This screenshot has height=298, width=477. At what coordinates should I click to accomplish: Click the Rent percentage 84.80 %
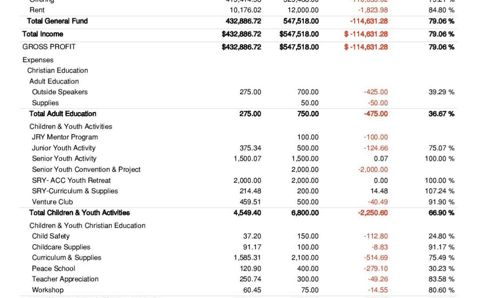(x=441, y=10)
